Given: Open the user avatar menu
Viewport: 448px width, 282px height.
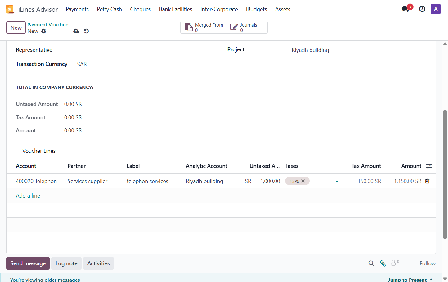Looking at the screenshot, I should pos(436,9).
